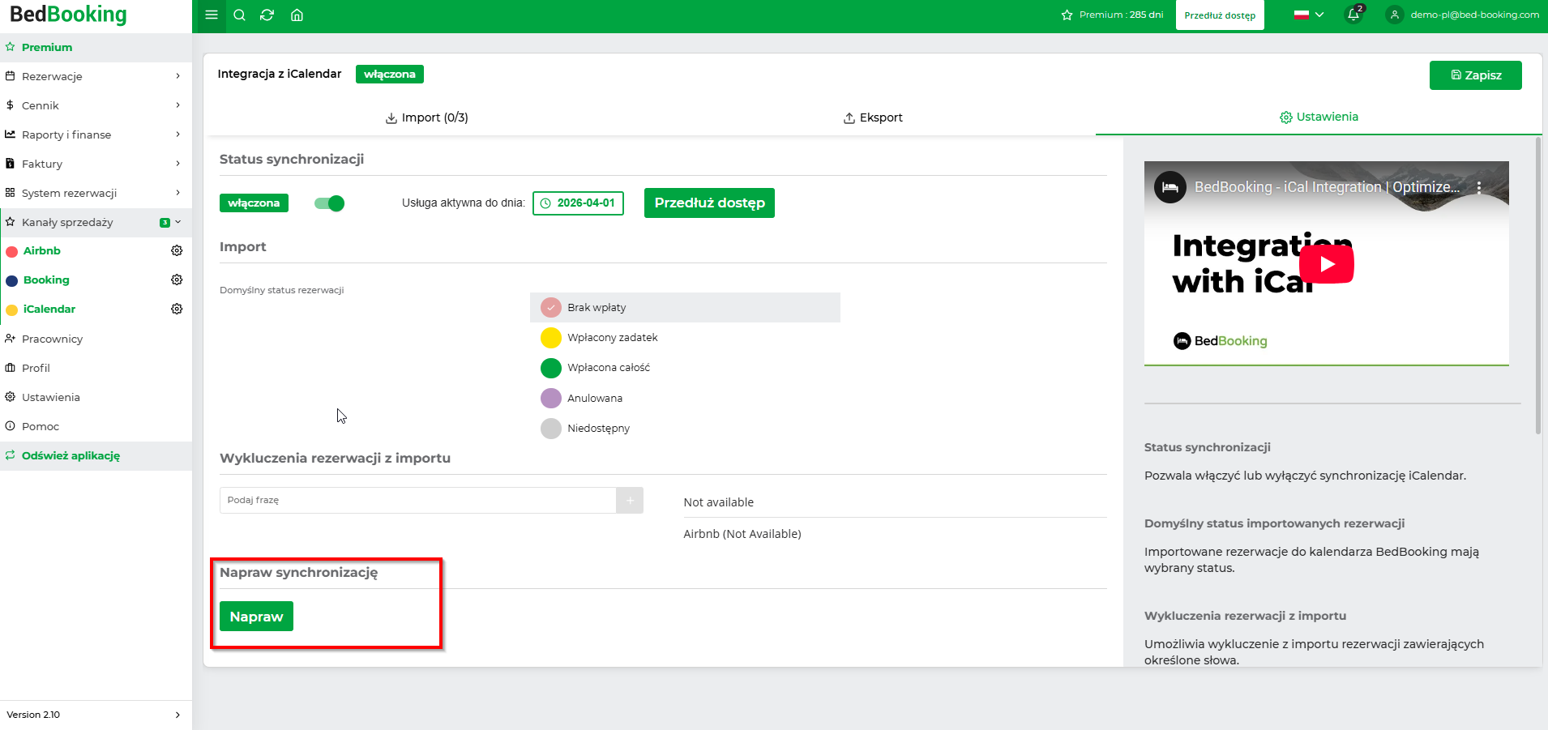Open Booking channel settings gear
The height and width of the screenshot is (730, 1548).
[x=177, y=280]
